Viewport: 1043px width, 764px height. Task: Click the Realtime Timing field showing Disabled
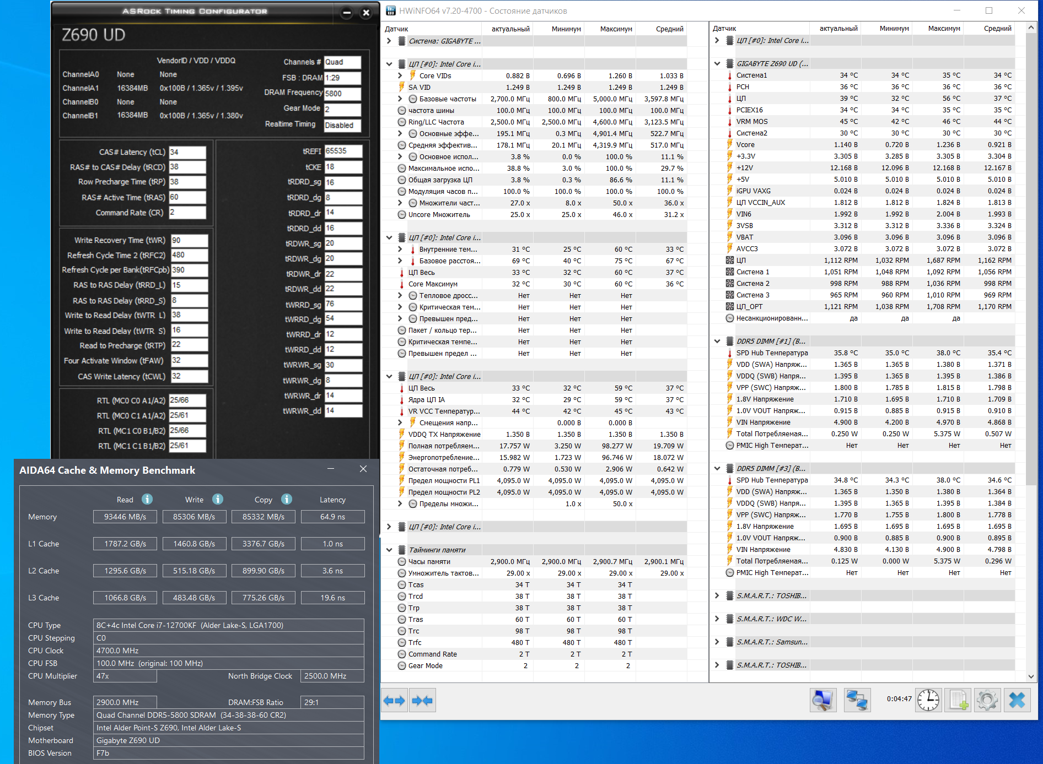tap(342, 125)
